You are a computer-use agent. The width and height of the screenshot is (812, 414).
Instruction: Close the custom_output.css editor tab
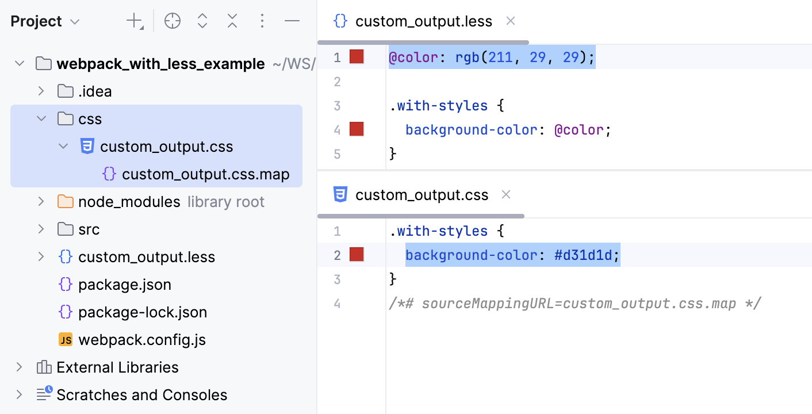pos(505,194)
